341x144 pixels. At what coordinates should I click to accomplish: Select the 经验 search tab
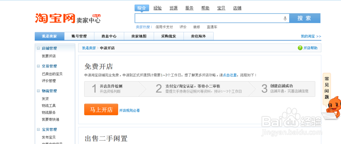tap(158, 8)
